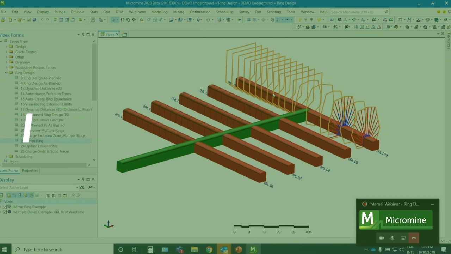This screenshot has width=451, height=254.
Task: Click the arrow select pointer tool
Action: (113, 20)
